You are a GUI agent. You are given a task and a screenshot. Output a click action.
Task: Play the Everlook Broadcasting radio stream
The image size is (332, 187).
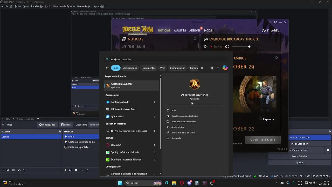[206, 47]
